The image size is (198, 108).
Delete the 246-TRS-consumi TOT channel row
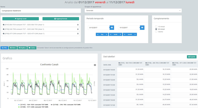(78, 29)
